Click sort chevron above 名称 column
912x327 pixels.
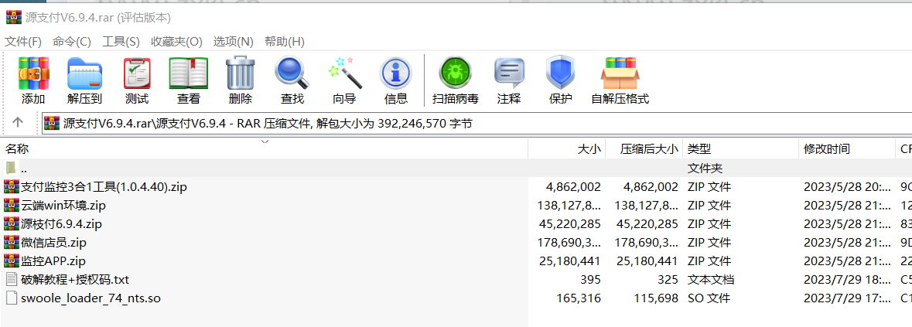tap(265, 141)
